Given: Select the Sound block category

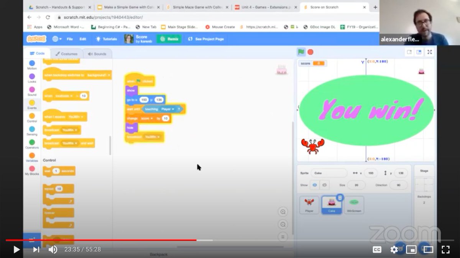Looking at the screenshot, I should 32,91.
